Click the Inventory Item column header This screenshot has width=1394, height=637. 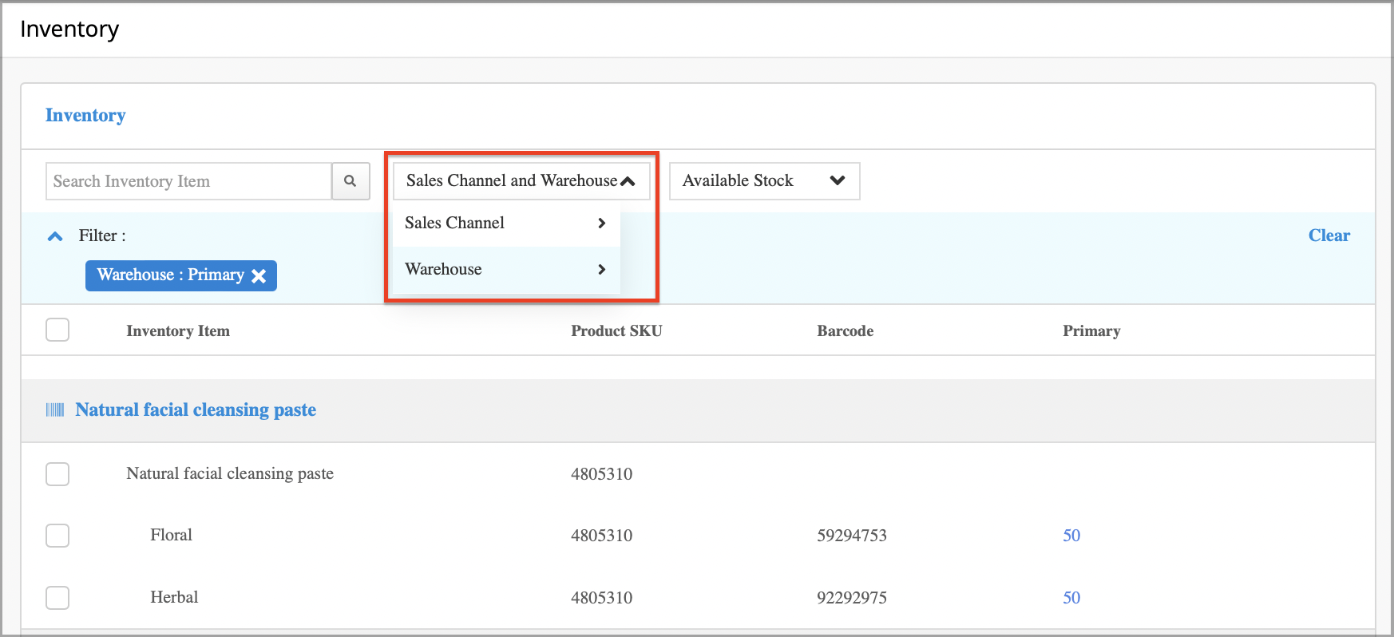click(x=178, y=331)
